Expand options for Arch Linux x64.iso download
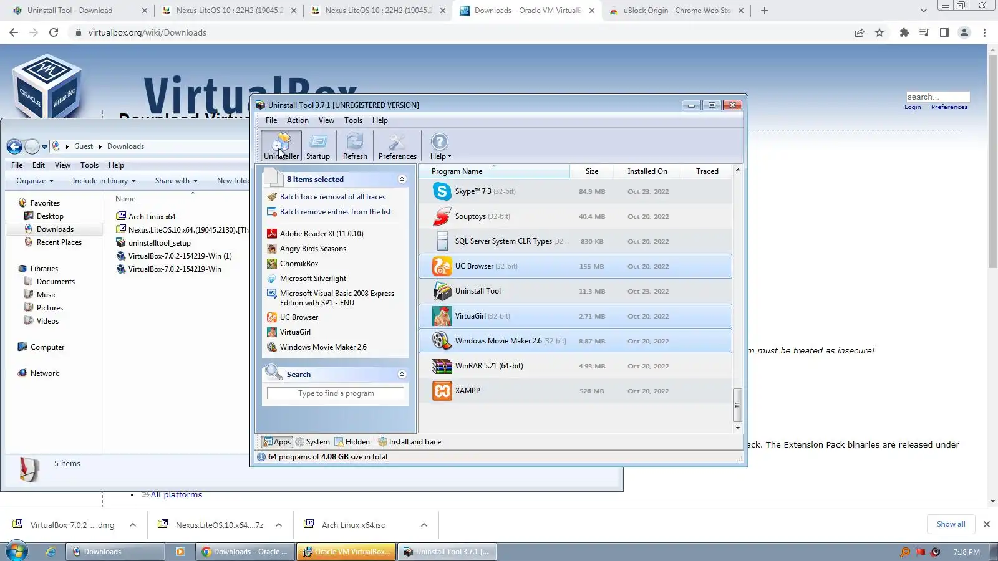Viewport: 998px width, 561px height. [x=424, y=525]
